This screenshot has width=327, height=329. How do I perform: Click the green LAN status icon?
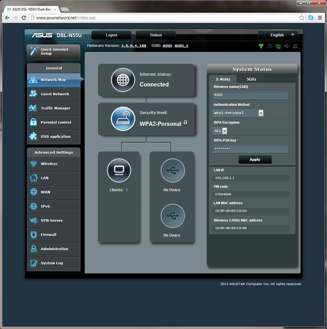(x=278, y=46)
